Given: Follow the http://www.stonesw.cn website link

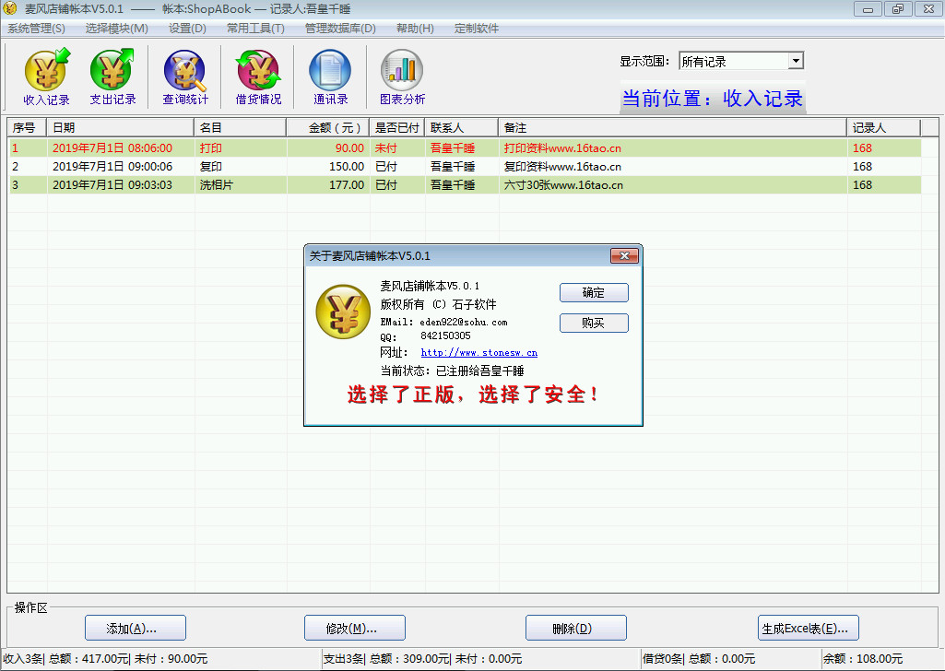Looking at the screenshot, I should 478,352.
